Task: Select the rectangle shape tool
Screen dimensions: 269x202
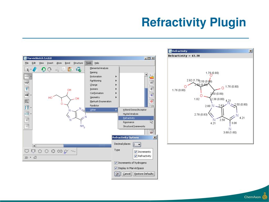Action: pos(27,114)
